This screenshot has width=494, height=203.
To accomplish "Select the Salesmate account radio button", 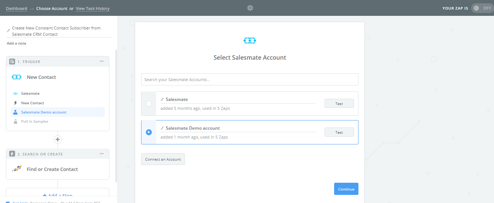I will click(149, 104).
